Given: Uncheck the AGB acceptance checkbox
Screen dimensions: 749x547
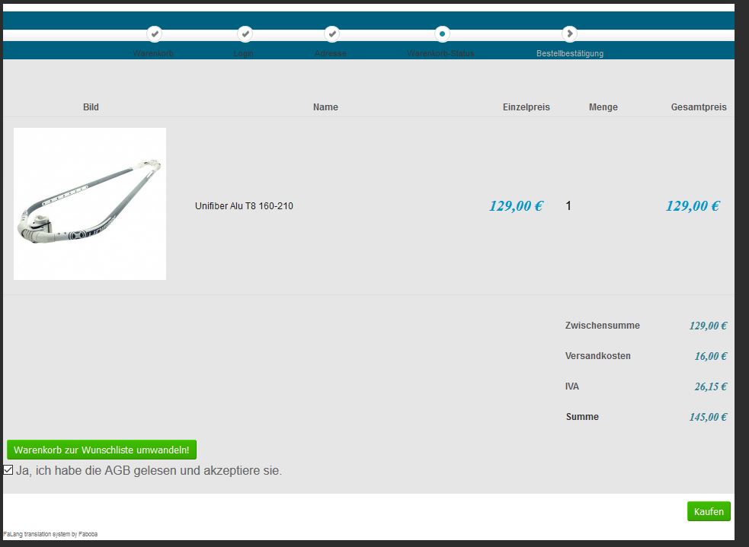Looking at the screenshot, I should [x=8, y=469].
